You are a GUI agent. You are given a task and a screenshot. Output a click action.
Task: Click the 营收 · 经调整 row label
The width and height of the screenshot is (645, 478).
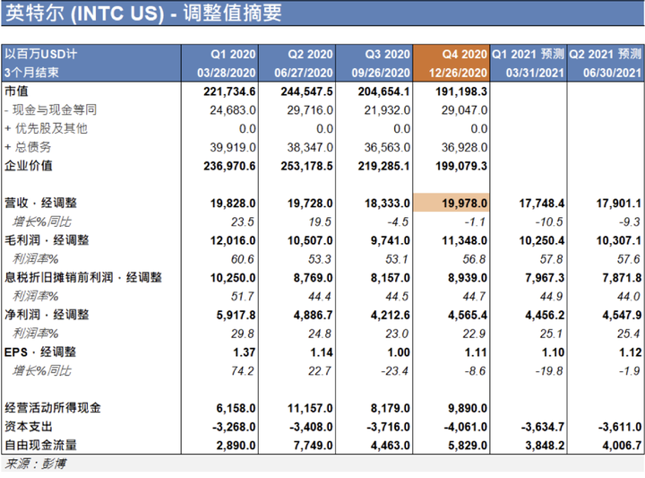pos(40,203)
